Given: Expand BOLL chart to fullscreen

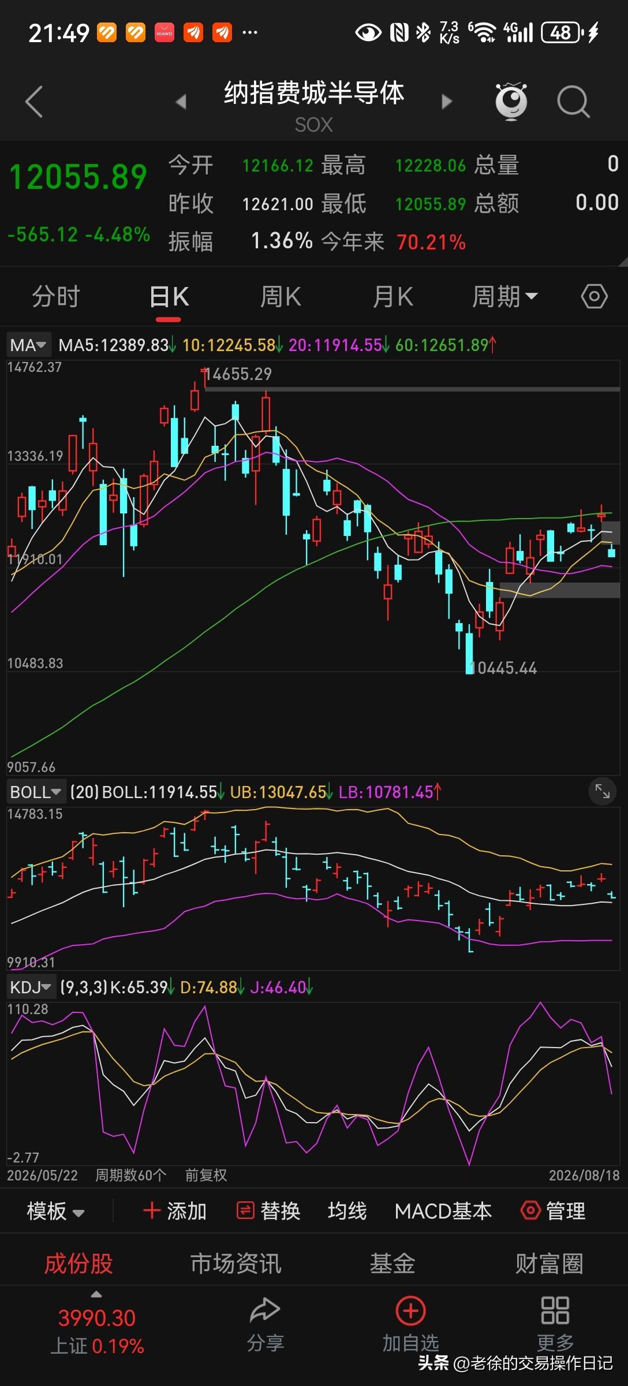Looking at the screenshot, I should coord(602,791).
